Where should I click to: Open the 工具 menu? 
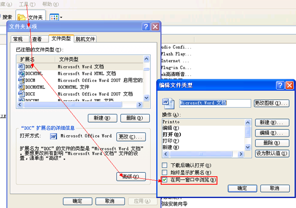tap(23, 4)
